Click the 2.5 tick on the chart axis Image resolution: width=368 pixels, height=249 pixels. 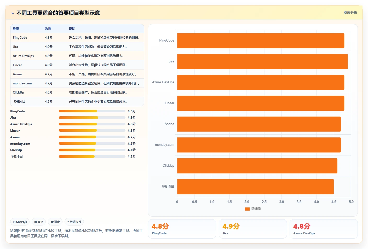coord(264,202)
